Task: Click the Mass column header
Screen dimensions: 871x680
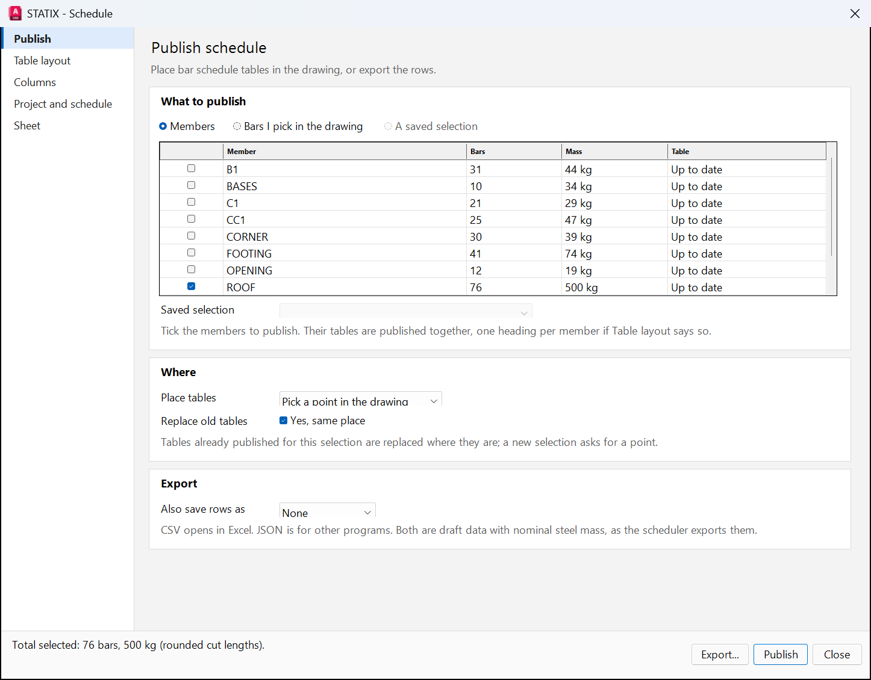Action: [614, 152]
